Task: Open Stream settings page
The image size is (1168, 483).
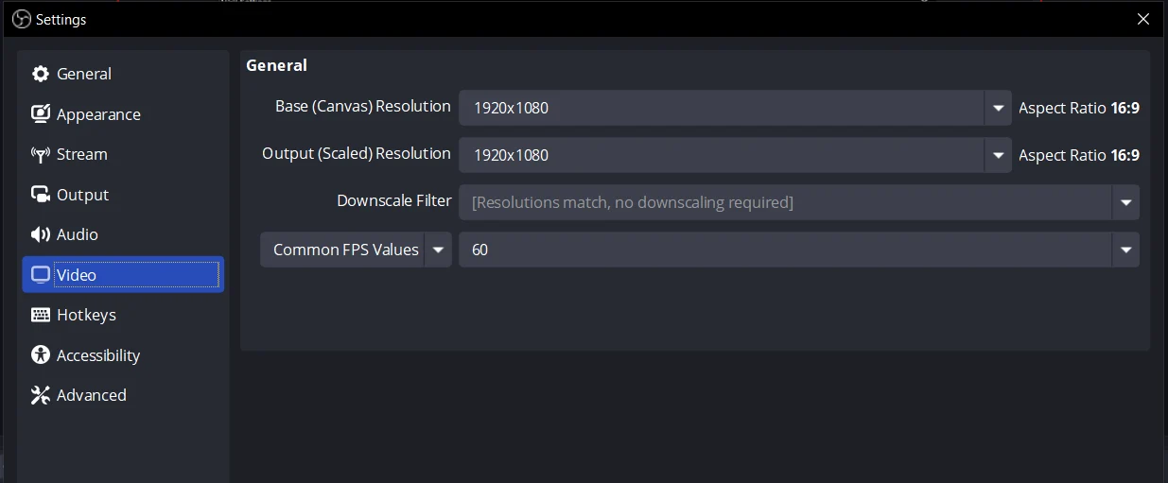Action: point(123,154)
